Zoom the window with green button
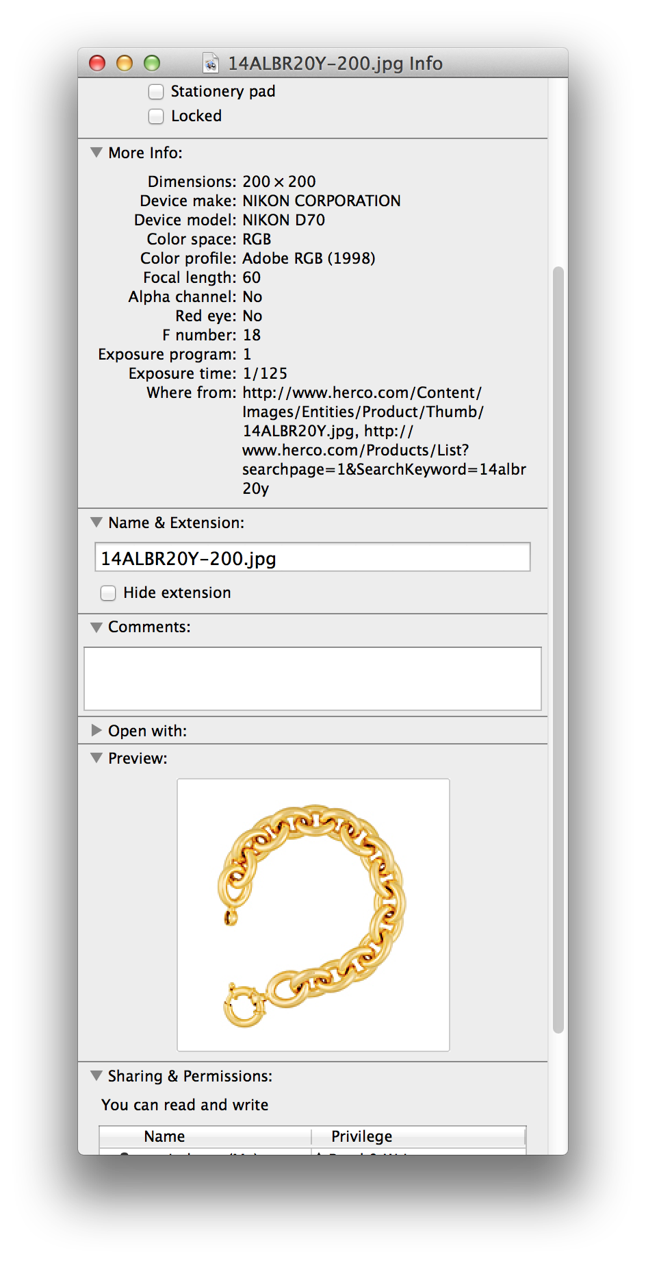The height and width of the screenshot is (1263, 646). tap(152, 63)
